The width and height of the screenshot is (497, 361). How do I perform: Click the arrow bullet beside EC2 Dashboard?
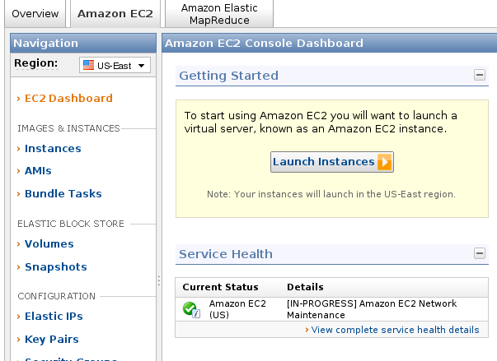pos(19,99)
